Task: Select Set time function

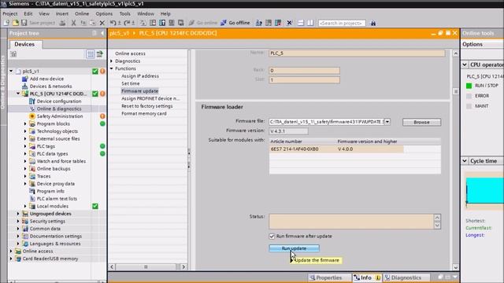Action: (131, 83)
